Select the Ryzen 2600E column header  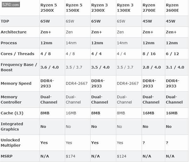click(x=172, y=8)
